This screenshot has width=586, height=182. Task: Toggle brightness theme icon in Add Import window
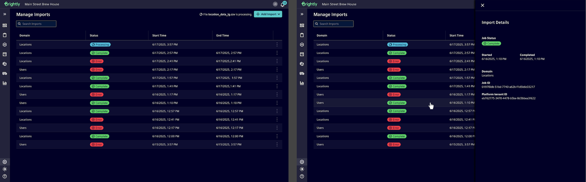pos(5,169)
